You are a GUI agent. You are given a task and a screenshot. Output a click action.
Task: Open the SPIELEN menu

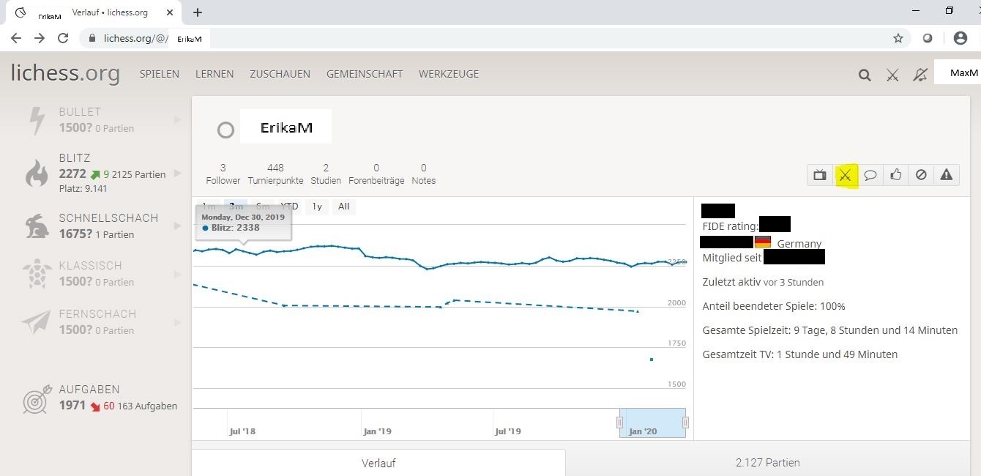click(159, 74)
